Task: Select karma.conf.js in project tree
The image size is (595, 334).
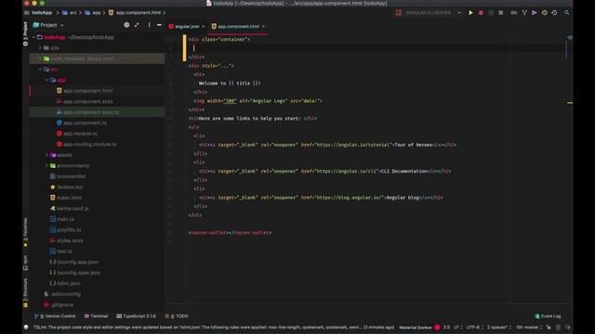Action: 73,208
